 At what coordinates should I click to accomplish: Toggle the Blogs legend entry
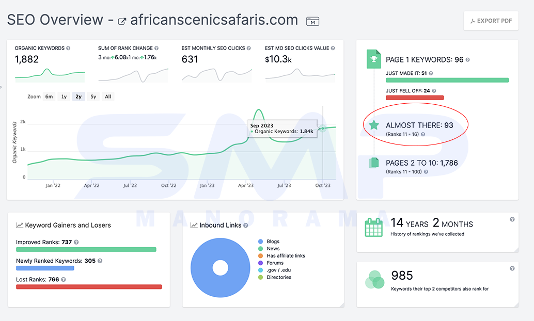(x=269, y=242)
